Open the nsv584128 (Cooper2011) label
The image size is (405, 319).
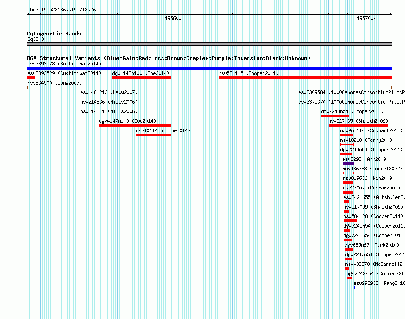point(373,216)
